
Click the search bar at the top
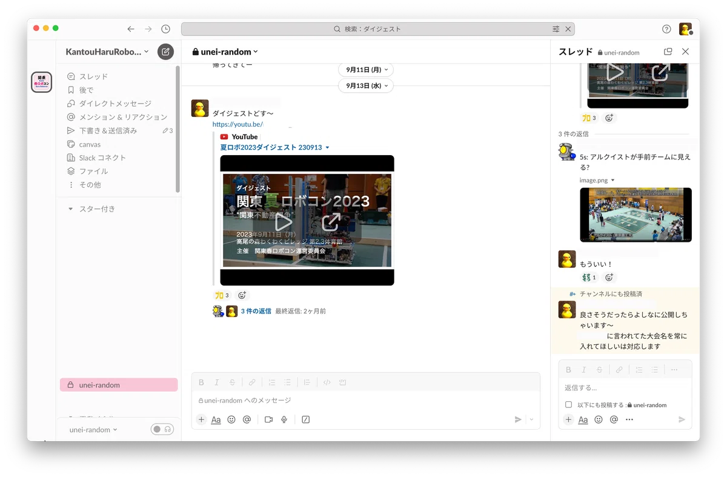[x=377, y=29]
